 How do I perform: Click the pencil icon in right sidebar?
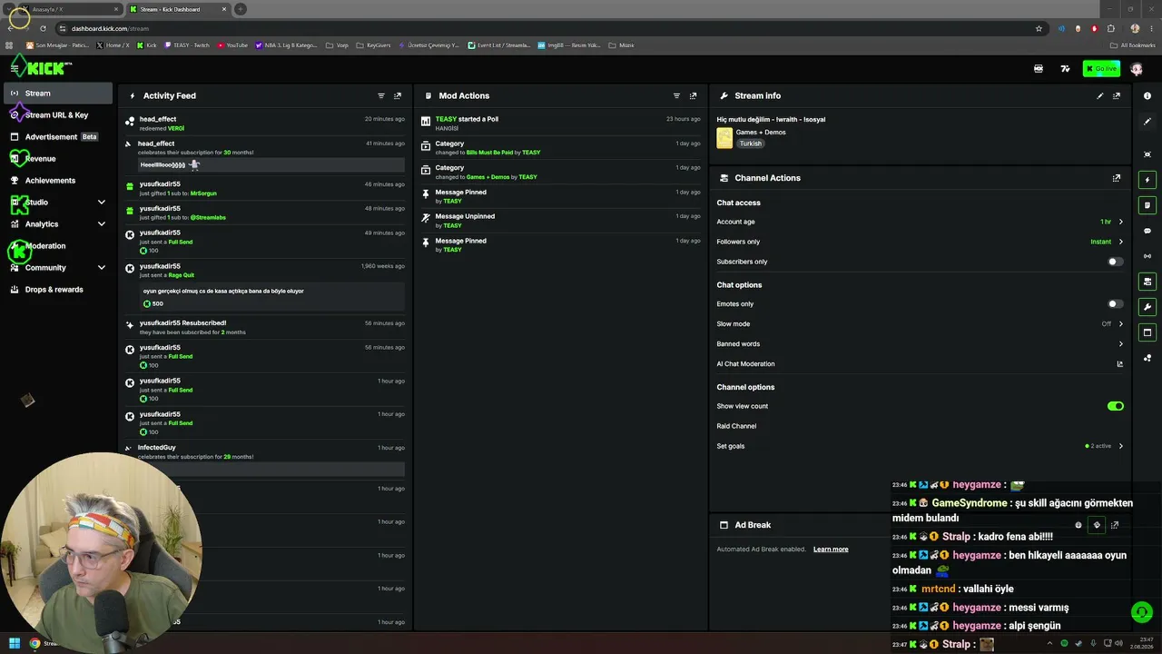1147,121
